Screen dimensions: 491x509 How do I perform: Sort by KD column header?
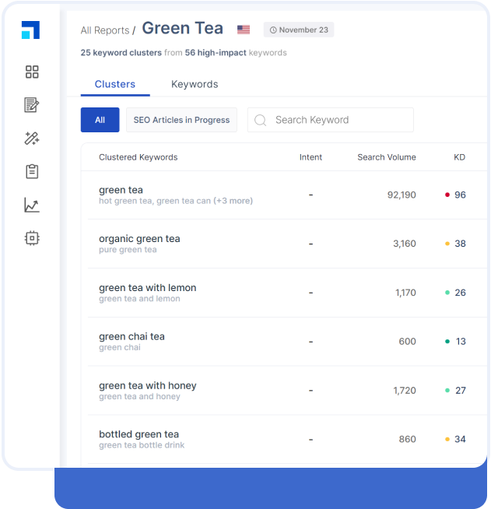(x=459, y=157)
